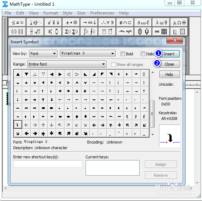Open the Wingdings 3 font dropdown
Screen dimensions: 202x201
pyautogui.click(x=88, y=53)
